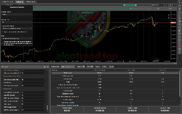Click the lightning bolt quick trade icon

point(180,9)
